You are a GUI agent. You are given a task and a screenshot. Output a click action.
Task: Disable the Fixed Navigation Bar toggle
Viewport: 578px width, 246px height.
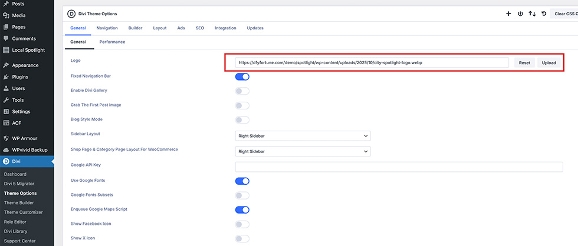pyautogui.click(x=242, y=77)
